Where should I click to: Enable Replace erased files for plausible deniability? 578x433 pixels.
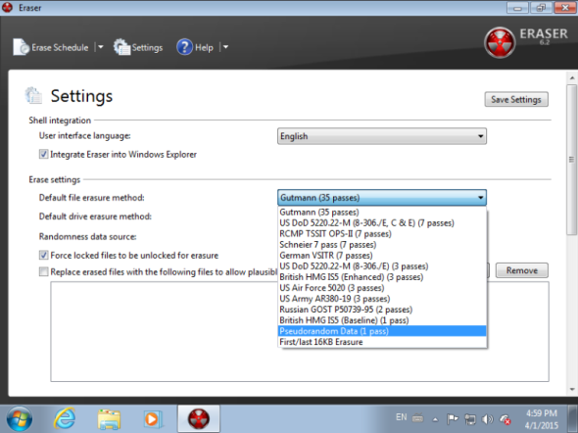click(x=43, y=271)
